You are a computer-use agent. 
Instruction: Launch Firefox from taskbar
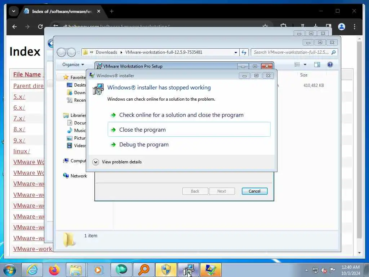click(x=54, y=270)
